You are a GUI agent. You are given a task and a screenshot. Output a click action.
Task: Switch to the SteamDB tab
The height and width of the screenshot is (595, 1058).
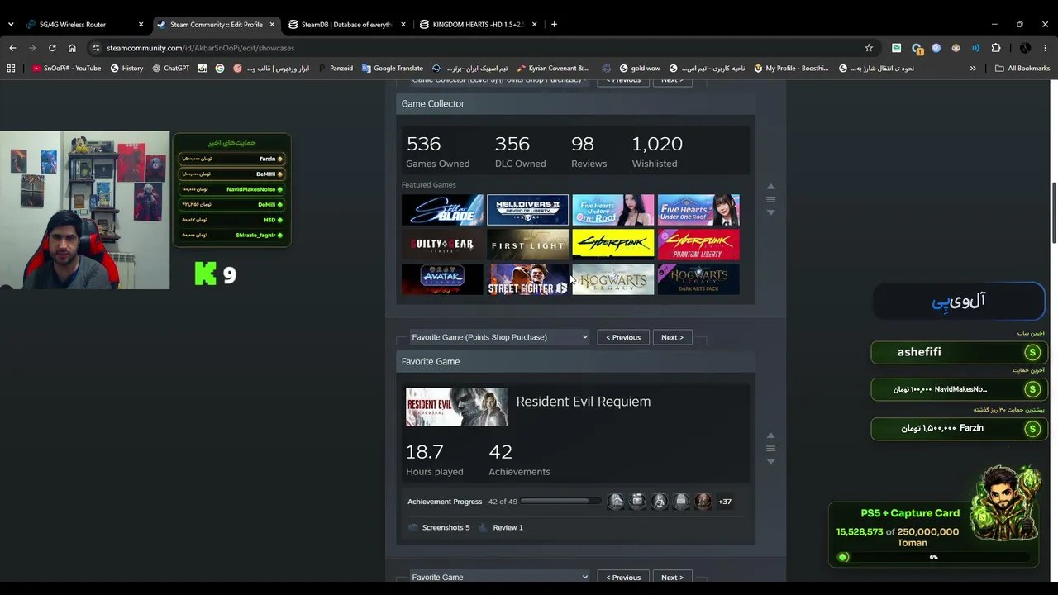point(346,25)
